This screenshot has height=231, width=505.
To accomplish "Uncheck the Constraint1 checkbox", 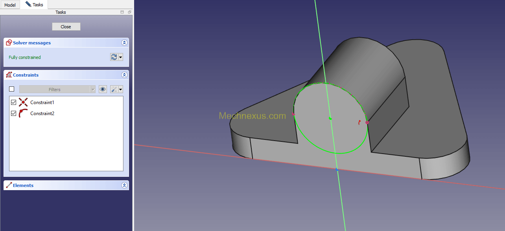I will (x=14, y=103).
